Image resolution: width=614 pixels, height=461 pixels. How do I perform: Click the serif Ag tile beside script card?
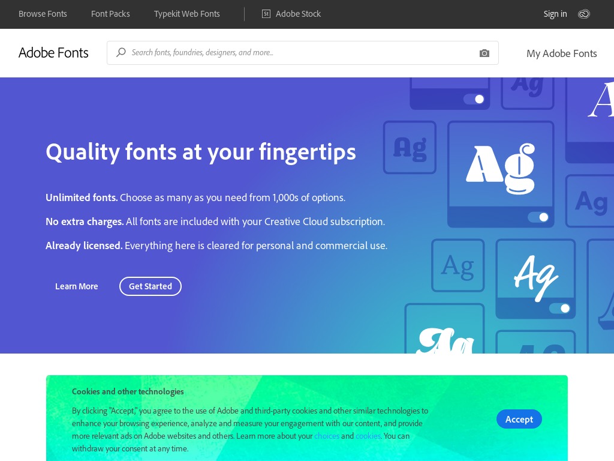point(458,265)
